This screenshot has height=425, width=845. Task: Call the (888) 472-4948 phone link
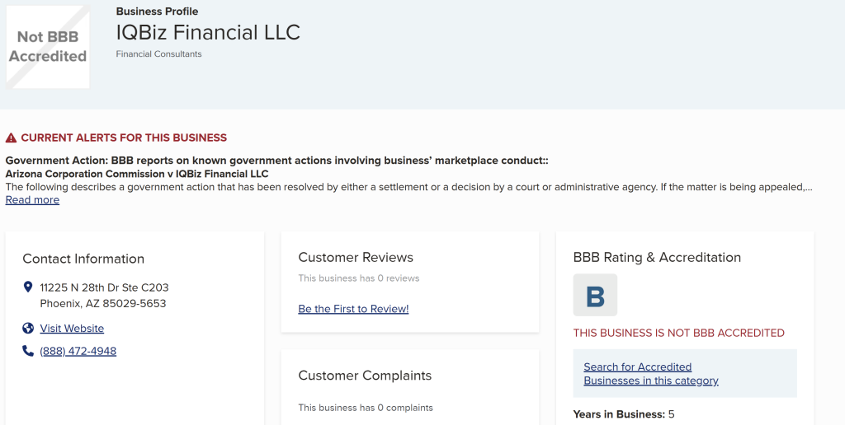pos(78,352)
